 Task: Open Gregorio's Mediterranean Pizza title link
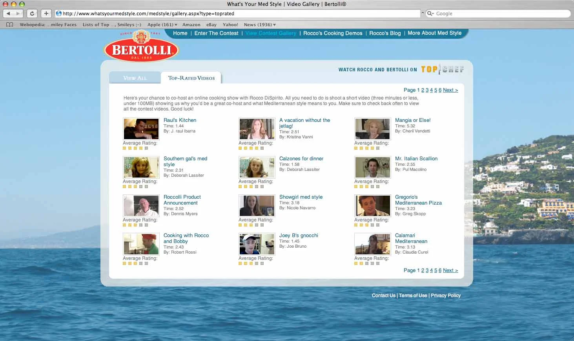(x=418, y=200)
